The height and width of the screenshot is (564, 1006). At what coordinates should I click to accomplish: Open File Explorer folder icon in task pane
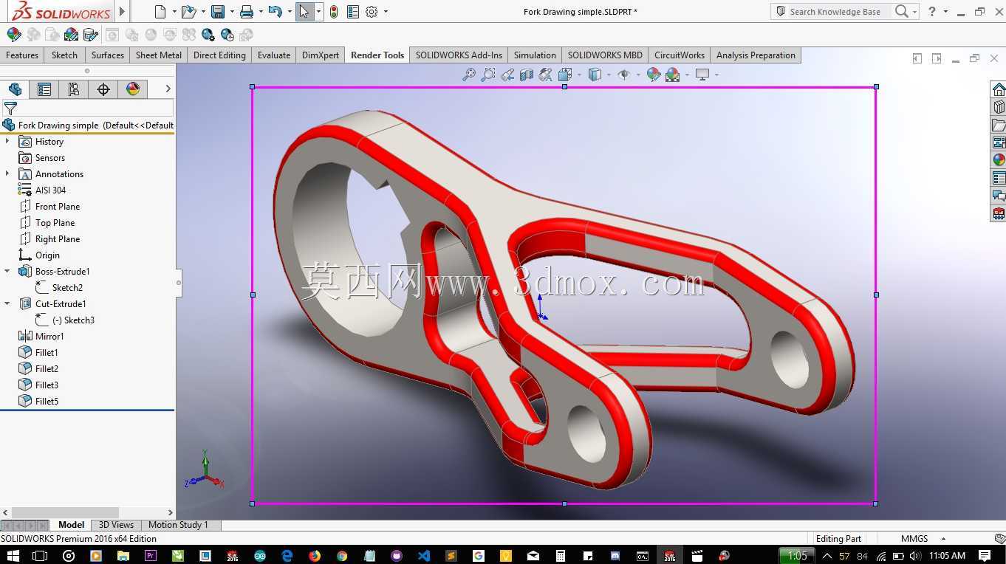(x=999, y=125)
